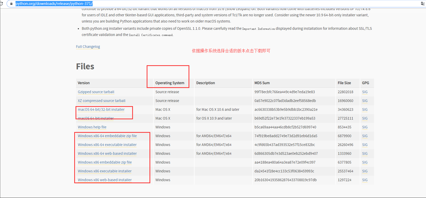The height and width of the screenshot is (198, 426).
Task: Open the SIG link for Gzipped source tarball
Action: 365,92
